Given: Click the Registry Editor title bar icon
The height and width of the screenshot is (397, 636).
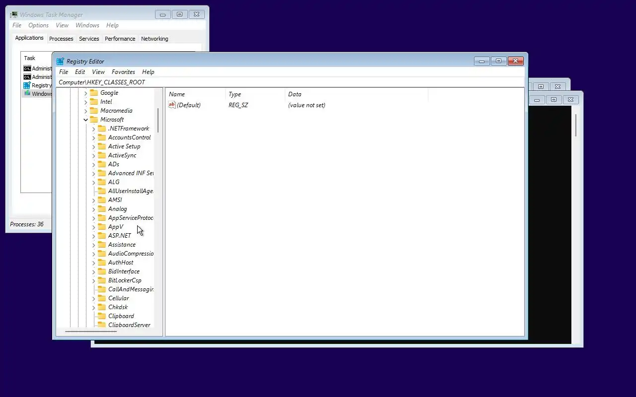Looking at the screenshot, I should (x=60, y=62).
